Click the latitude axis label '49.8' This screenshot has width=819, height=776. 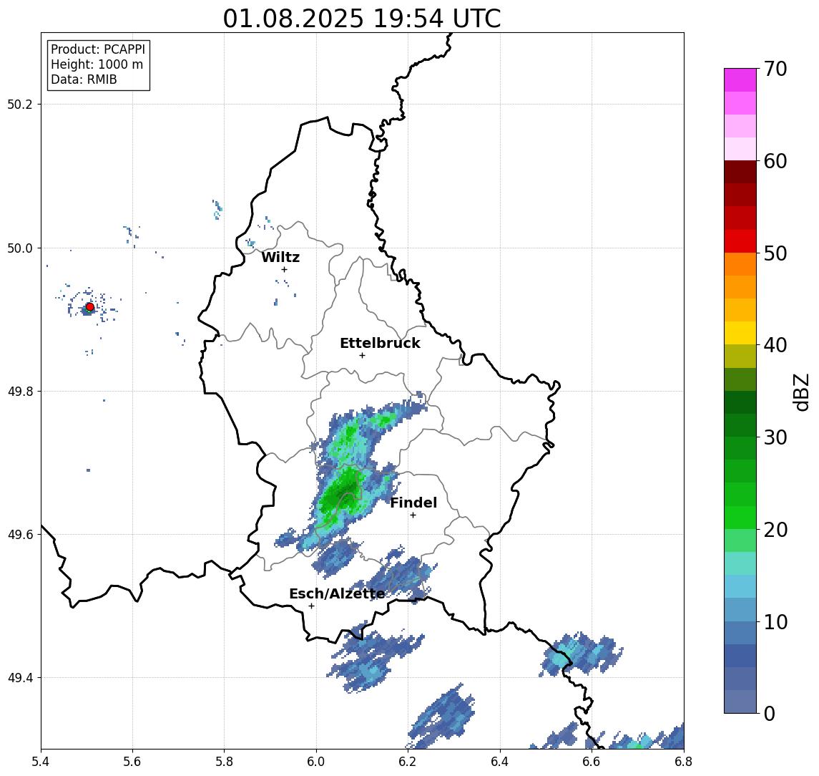(20, 391)
